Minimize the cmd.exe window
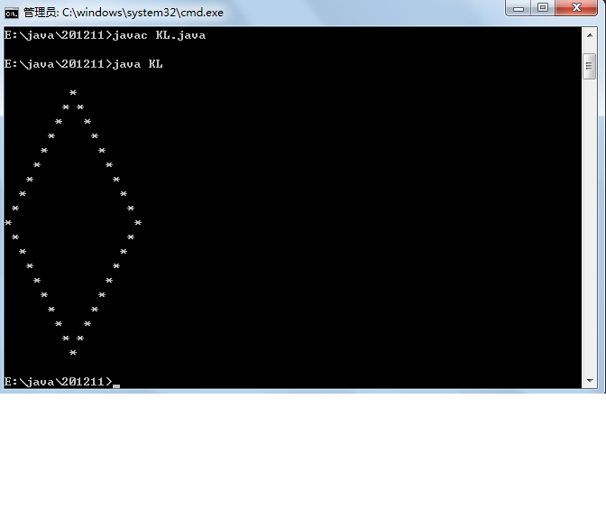 click(x=519, y=8)
